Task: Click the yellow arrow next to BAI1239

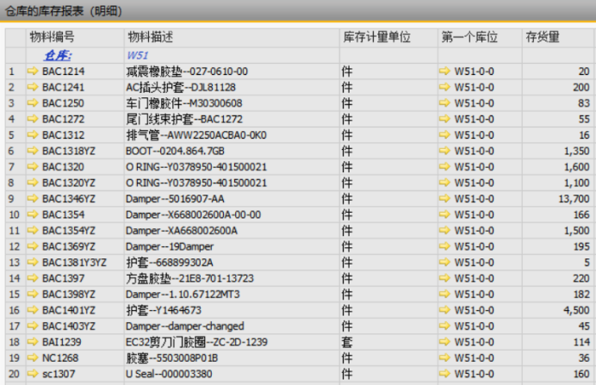Action: pyautogui.click(x=34, y=342)
